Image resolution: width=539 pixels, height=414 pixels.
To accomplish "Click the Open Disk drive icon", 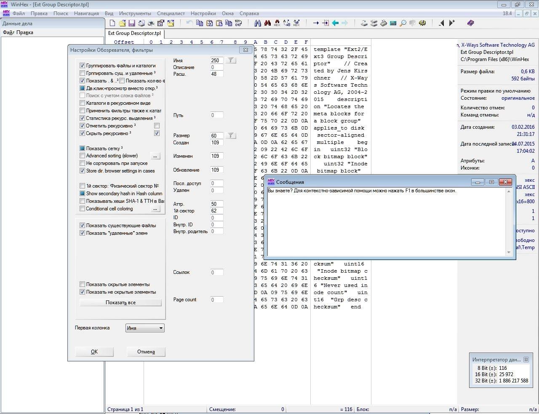I will click(364, 23).
